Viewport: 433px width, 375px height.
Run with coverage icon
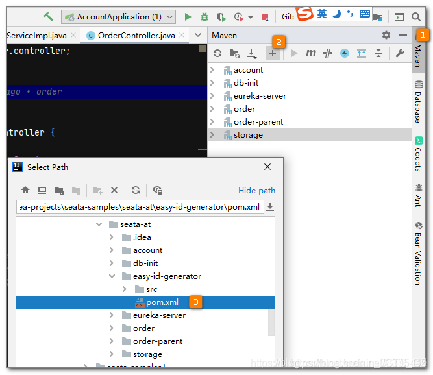tap(221, 17)
